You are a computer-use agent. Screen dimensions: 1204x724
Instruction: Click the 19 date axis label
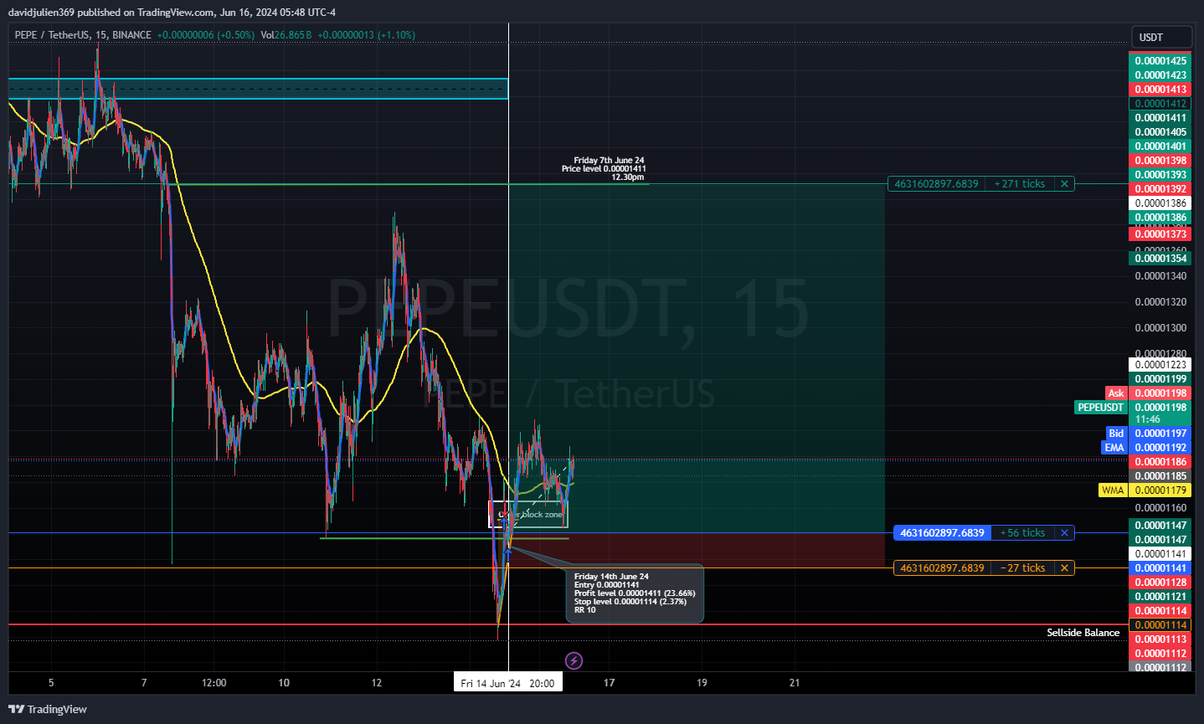point(702,683)
